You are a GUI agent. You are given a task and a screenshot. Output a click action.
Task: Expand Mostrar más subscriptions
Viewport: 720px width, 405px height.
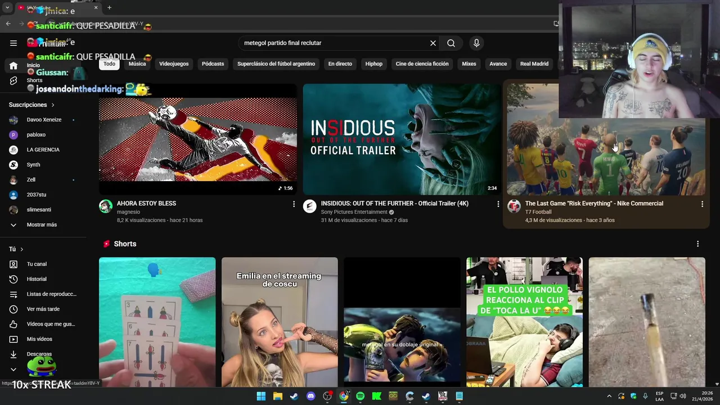click(43, 225)
